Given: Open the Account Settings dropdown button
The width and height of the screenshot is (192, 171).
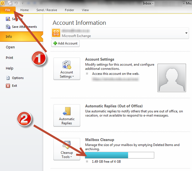Looking at the screenshot, I should 67,69.
